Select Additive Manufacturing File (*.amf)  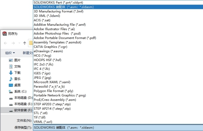[118, 25]
